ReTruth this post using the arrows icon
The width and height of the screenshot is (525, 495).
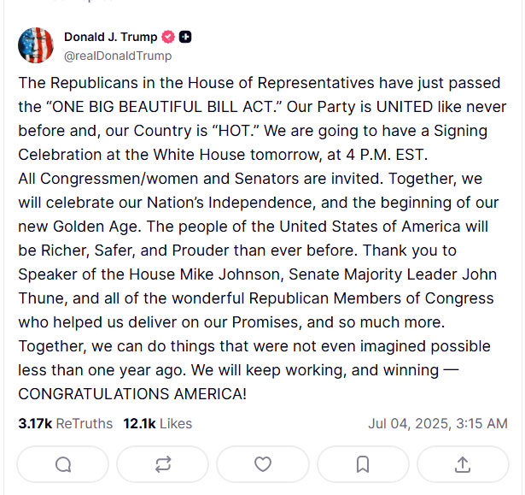coord(162,464)
